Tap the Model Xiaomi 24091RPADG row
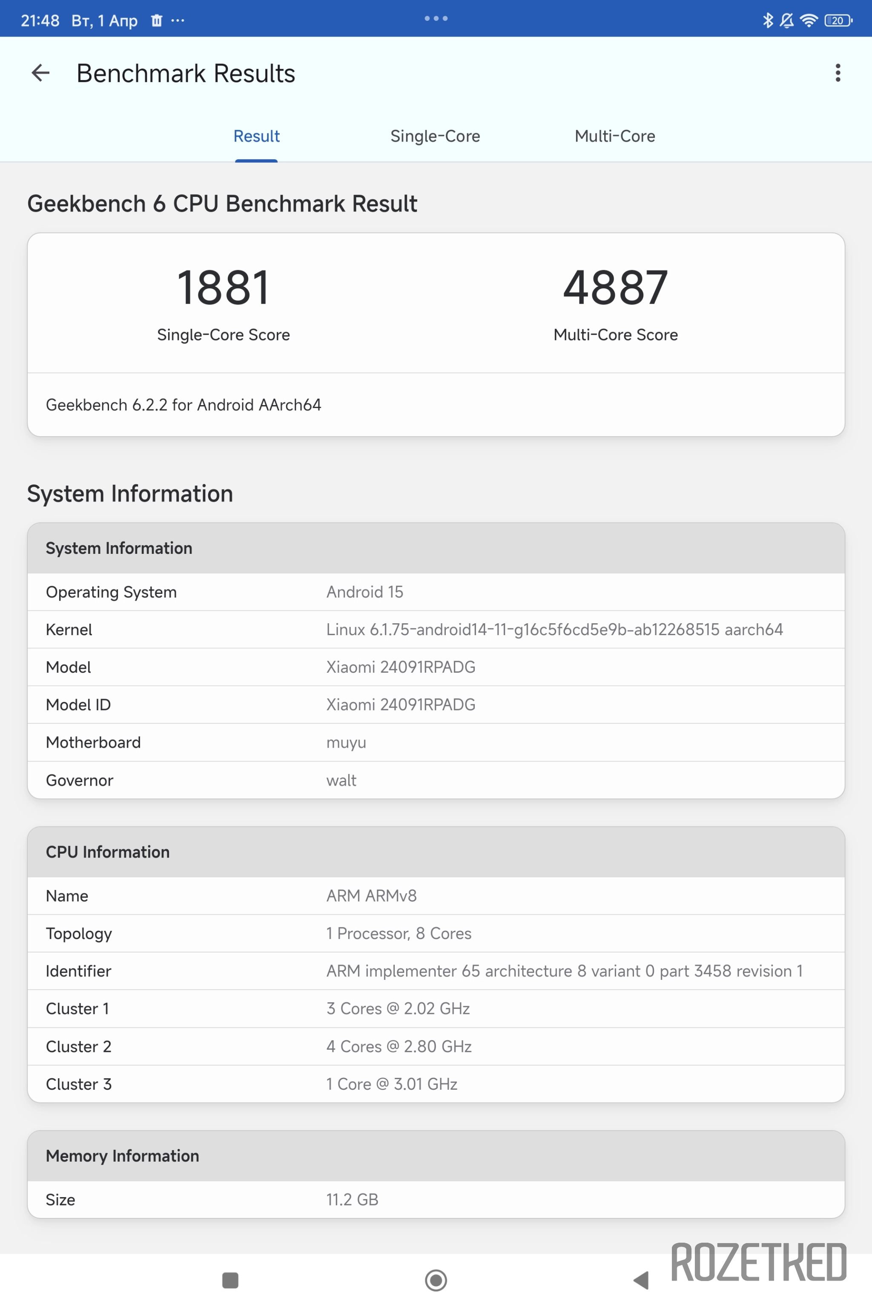Image resolution: width=872 pixels, height=1307 pixels. [436, 667]
